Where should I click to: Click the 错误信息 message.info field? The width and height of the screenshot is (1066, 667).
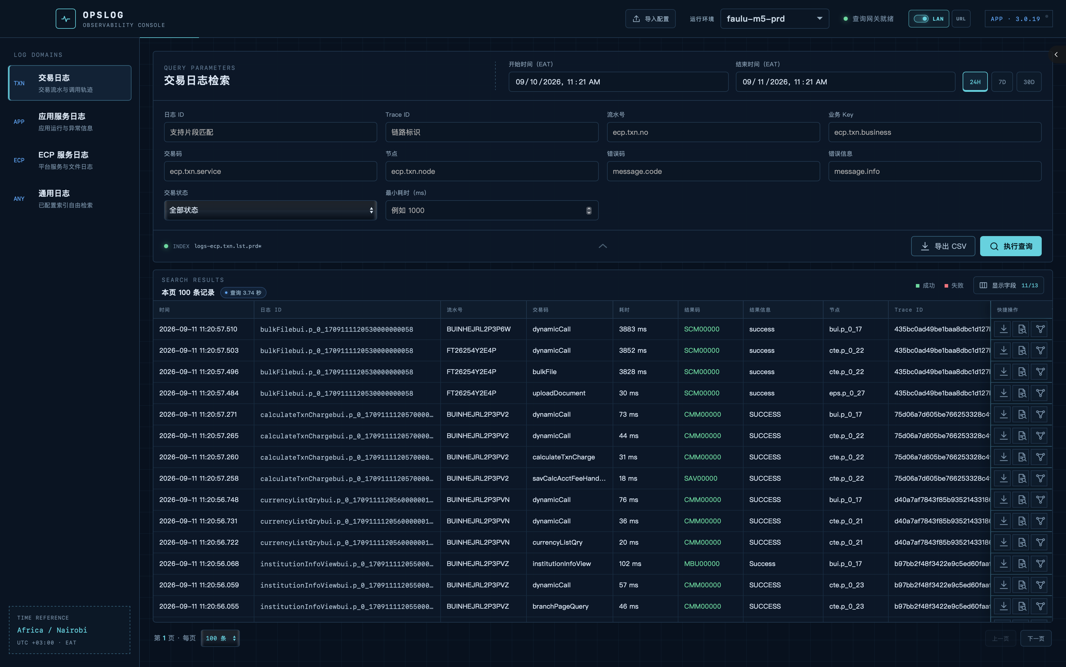point(935,171)
